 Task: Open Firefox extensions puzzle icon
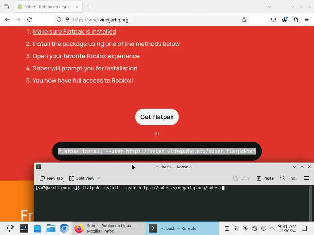pyautogui.click(x=296, y=20)
